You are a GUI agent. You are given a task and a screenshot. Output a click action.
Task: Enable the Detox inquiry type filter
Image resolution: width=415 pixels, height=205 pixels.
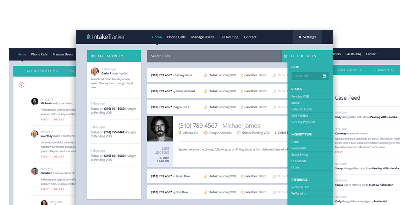pyautogui.click(x=295, y=141)
